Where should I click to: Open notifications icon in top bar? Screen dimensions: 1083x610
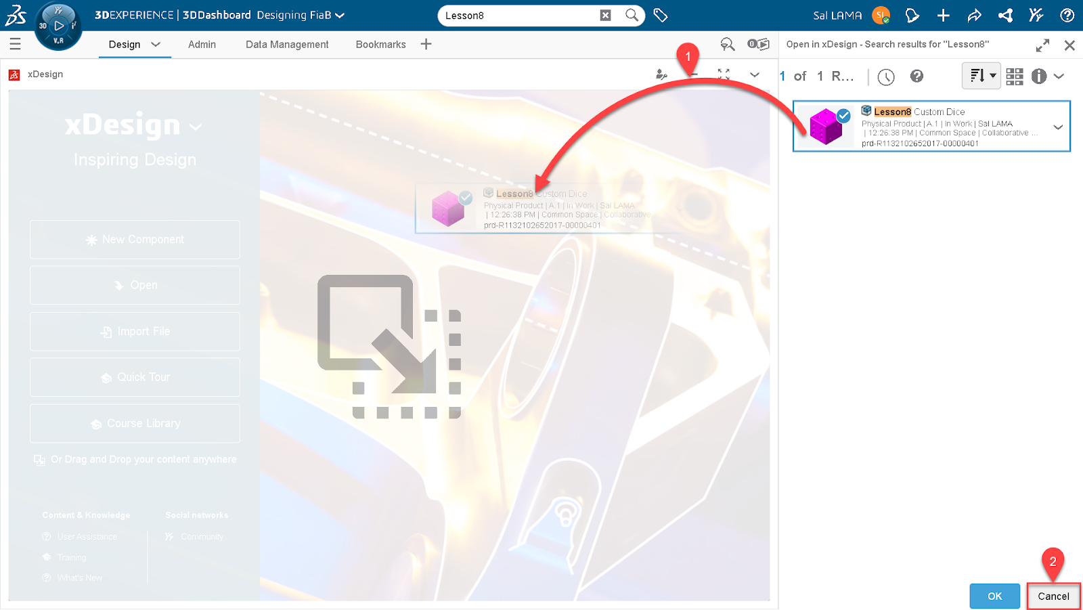[x=912, y=15]
